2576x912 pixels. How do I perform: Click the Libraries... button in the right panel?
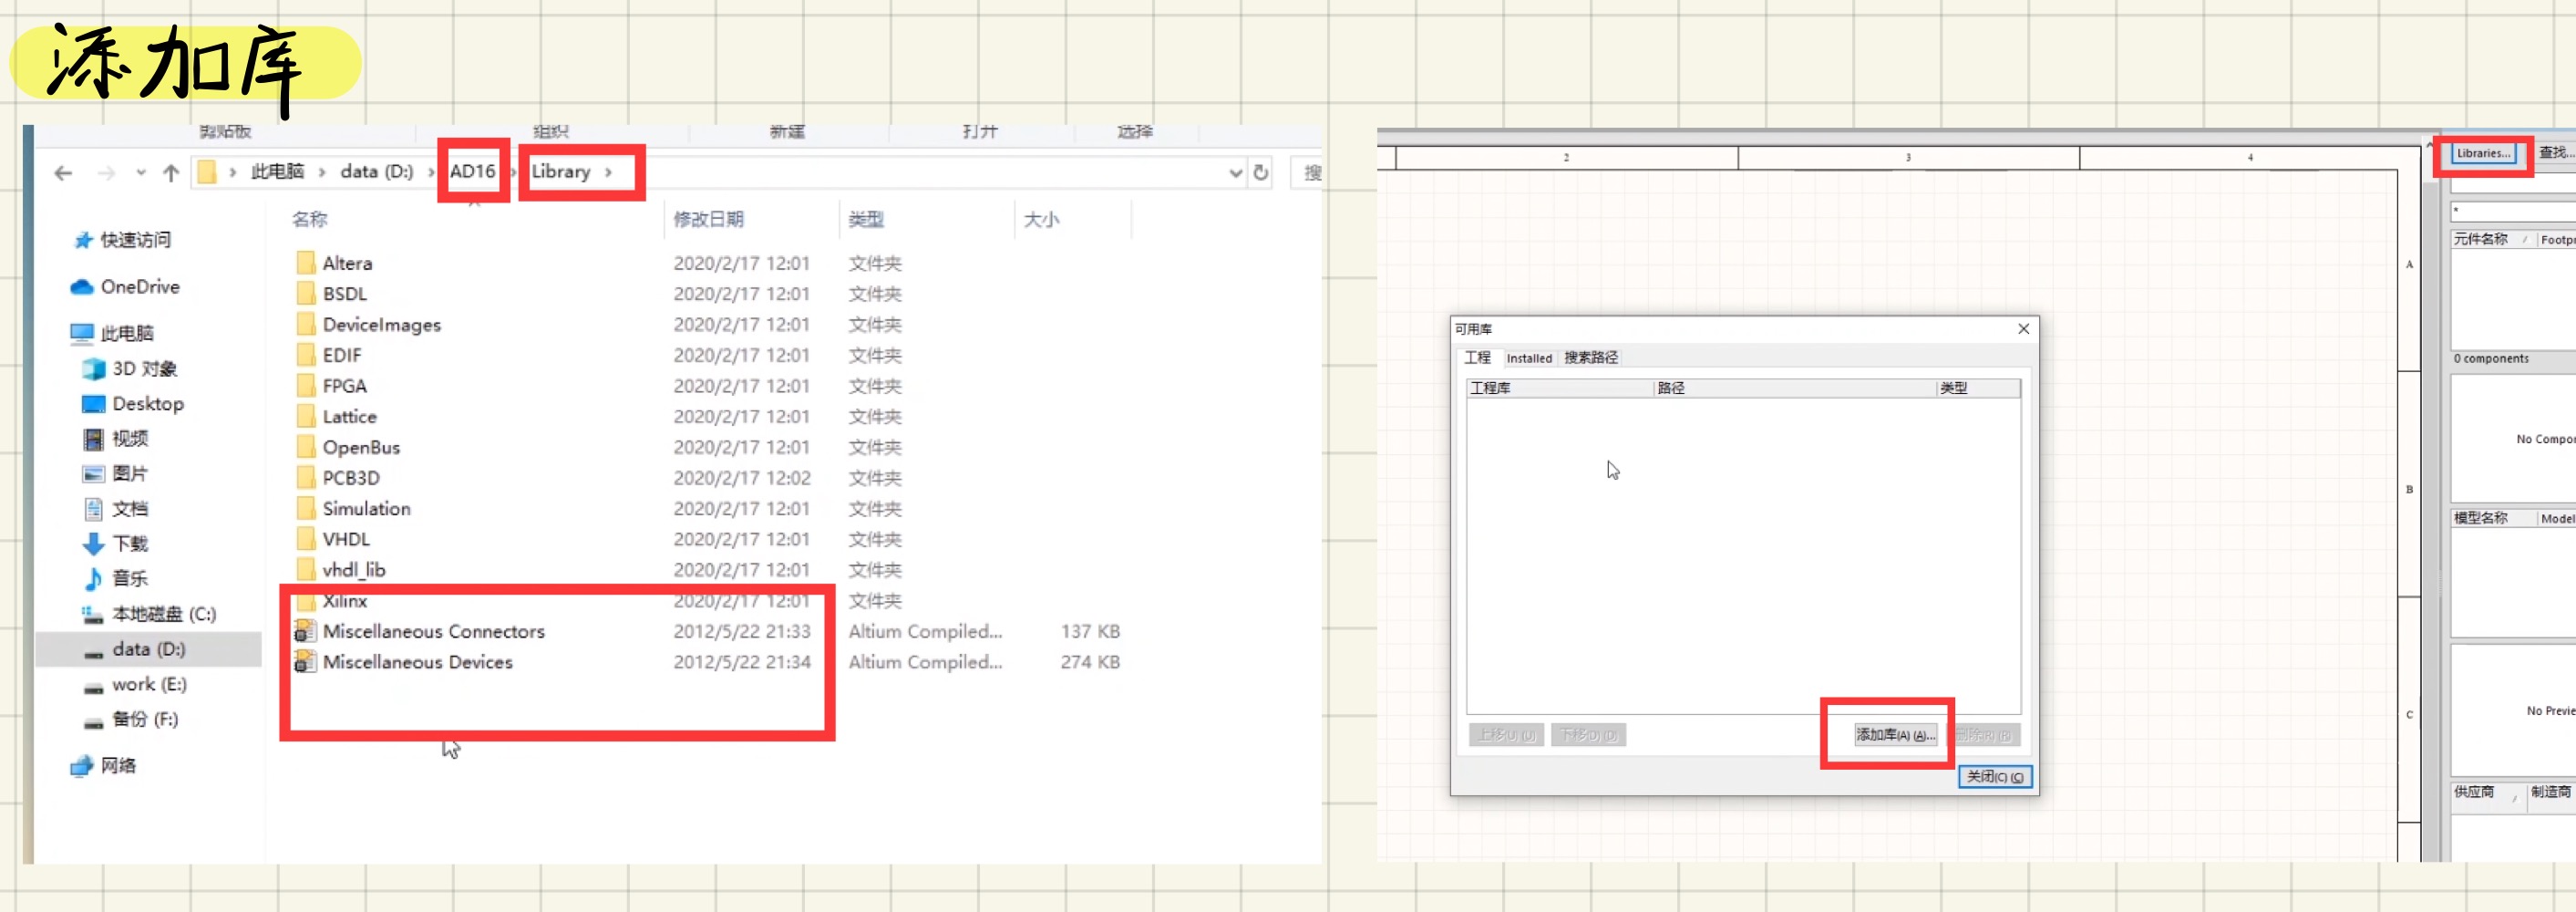coord(2484,152)
